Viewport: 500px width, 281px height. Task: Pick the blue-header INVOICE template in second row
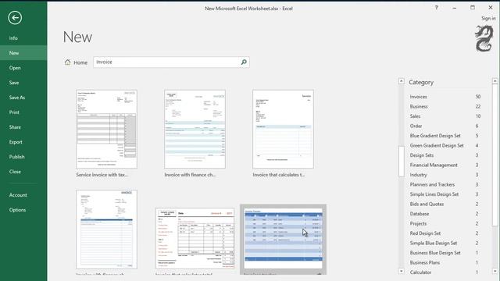106,229
